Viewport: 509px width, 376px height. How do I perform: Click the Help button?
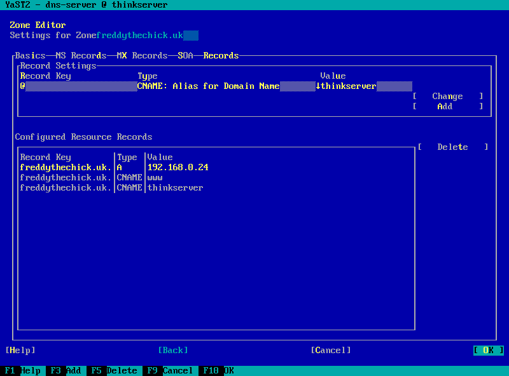click(x=20, y=351)
